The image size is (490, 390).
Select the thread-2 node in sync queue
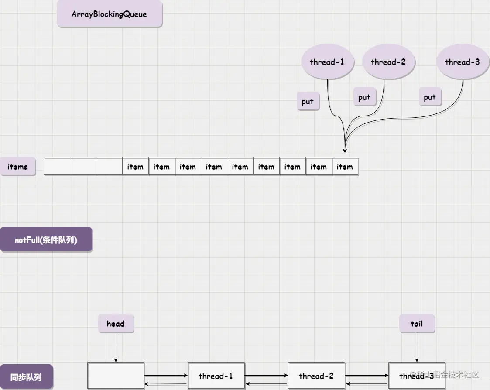pos(317,375)
